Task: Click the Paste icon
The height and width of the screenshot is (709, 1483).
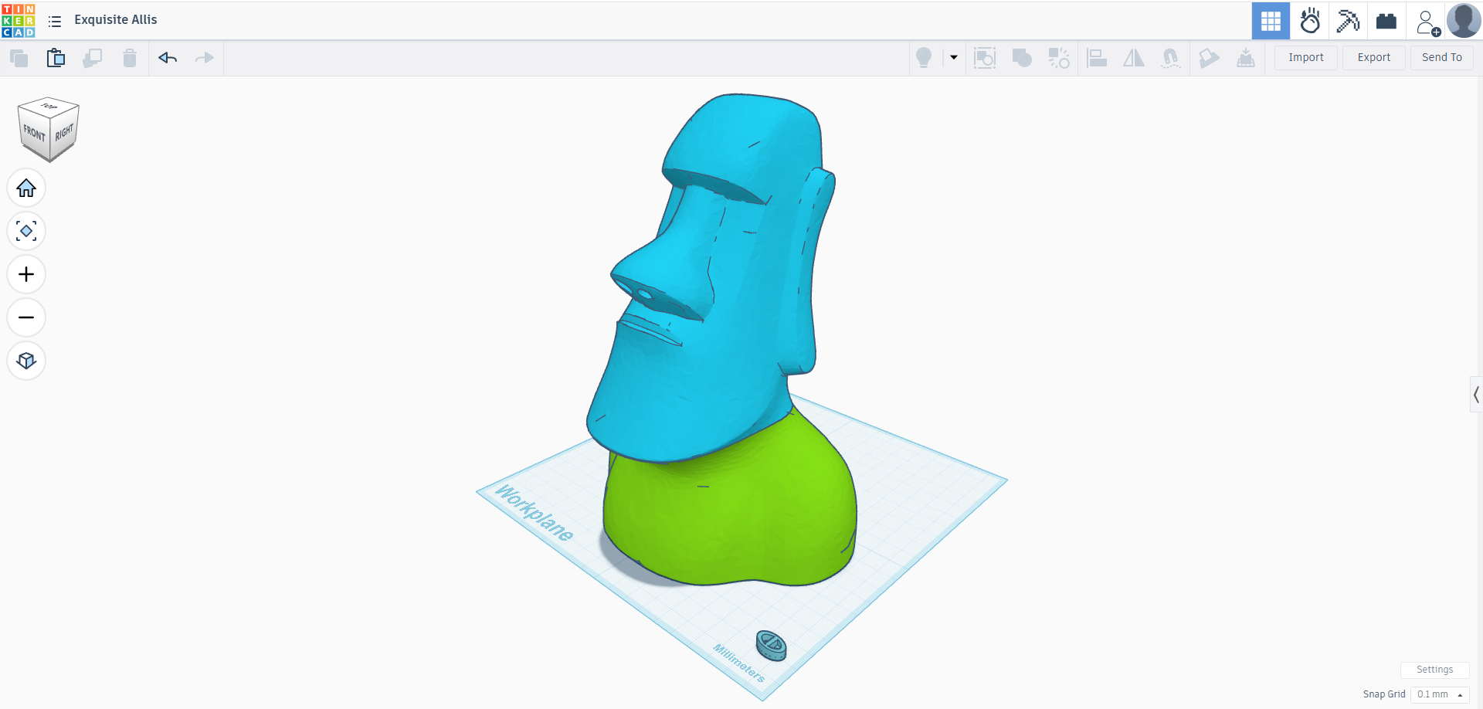Action: tap(56, 58)
